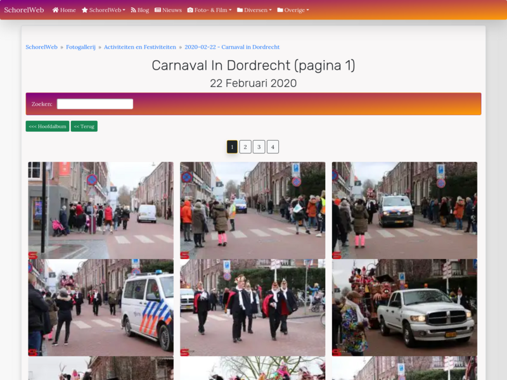Click the '<<< Hoofdalbum' button
The image size is (507, 380).
(x=48, y=126)
